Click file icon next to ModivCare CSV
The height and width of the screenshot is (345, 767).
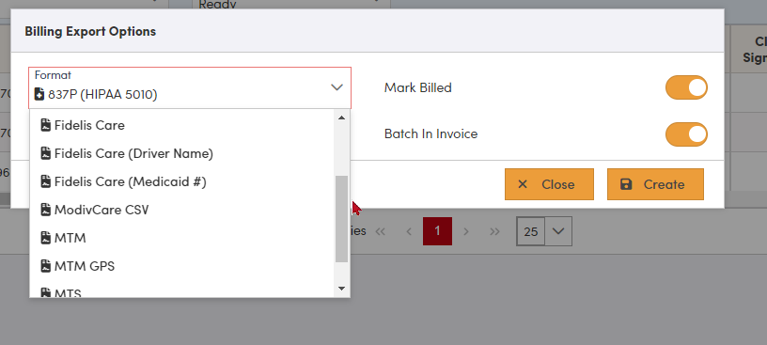(x=45, y=210)
